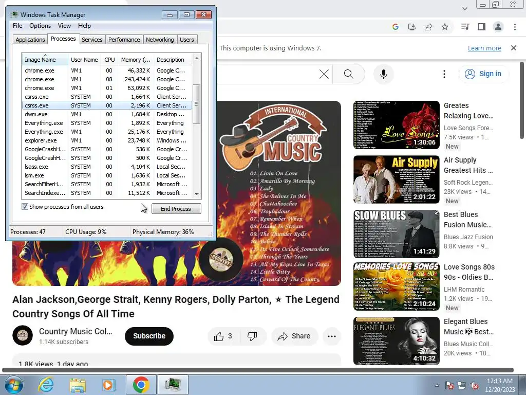
Task: Open Task Manager Options menu
Action: coord(40,26)
